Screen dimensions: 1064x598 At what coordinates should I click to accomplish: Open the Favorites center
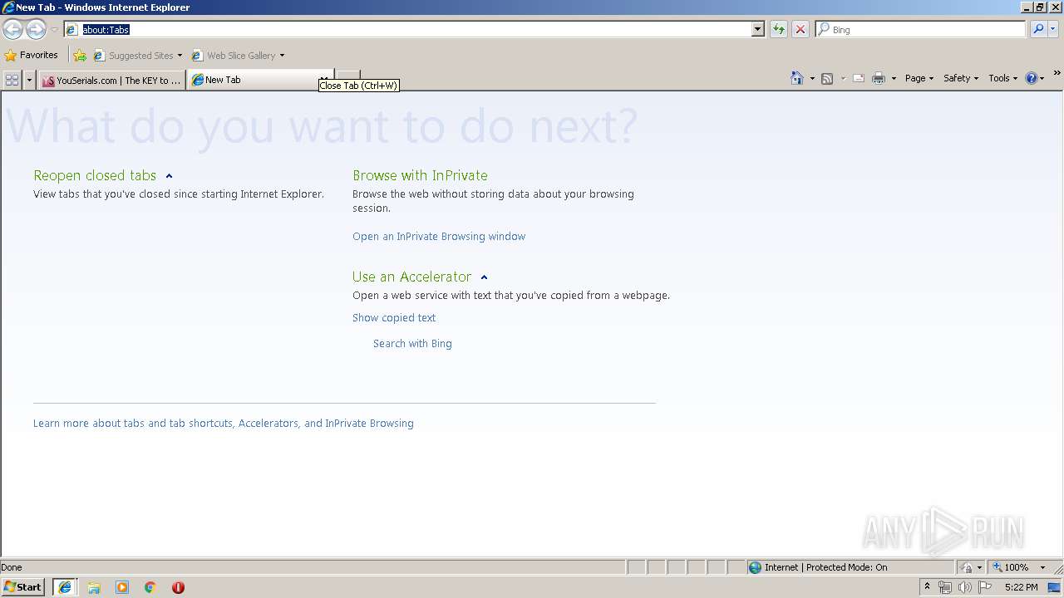click(32, 55)
